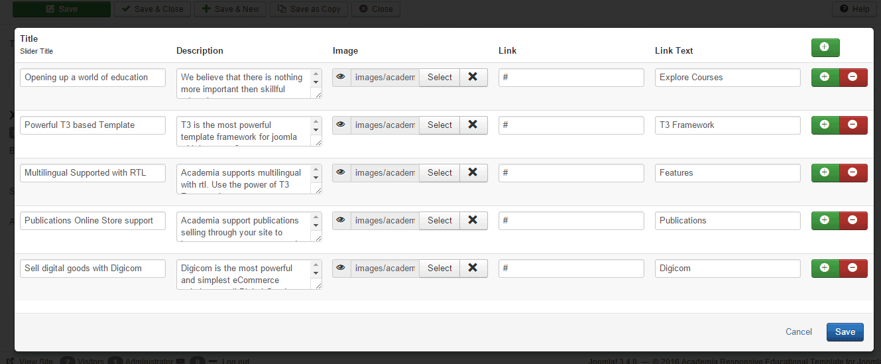Click the green add-row button in header
Image resolution: width=881 pixels, height=364 pixels.
click(825, 47)
